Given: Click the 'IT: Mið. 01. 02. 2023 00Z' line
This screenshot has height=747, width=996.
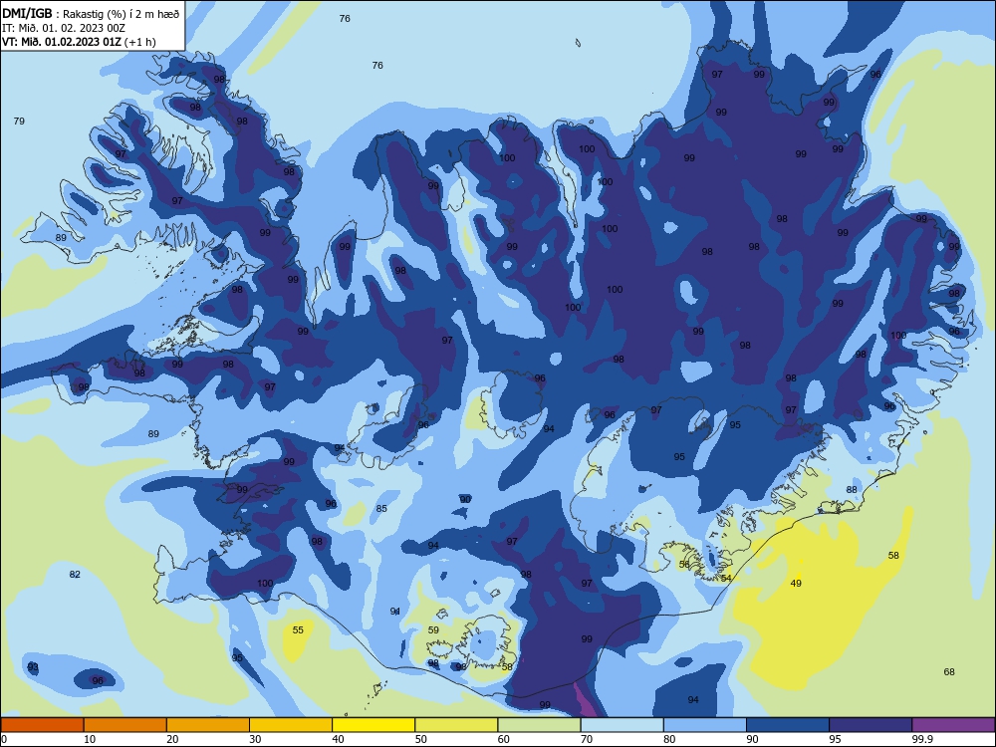Looking at the screenshot, I should coord(64,28).
